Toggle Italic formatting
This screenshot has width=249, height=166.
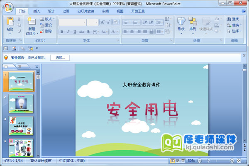point(68,32)
